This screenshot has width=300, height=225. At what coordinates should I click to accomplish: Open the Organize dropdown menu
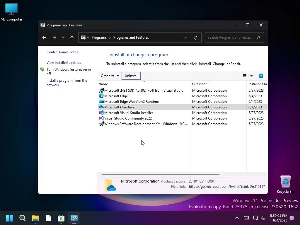(x=110, y=76)
